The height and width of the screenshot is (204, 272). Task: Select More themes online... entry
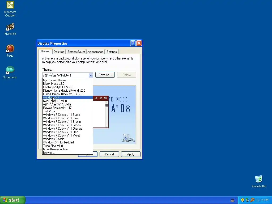68,149
